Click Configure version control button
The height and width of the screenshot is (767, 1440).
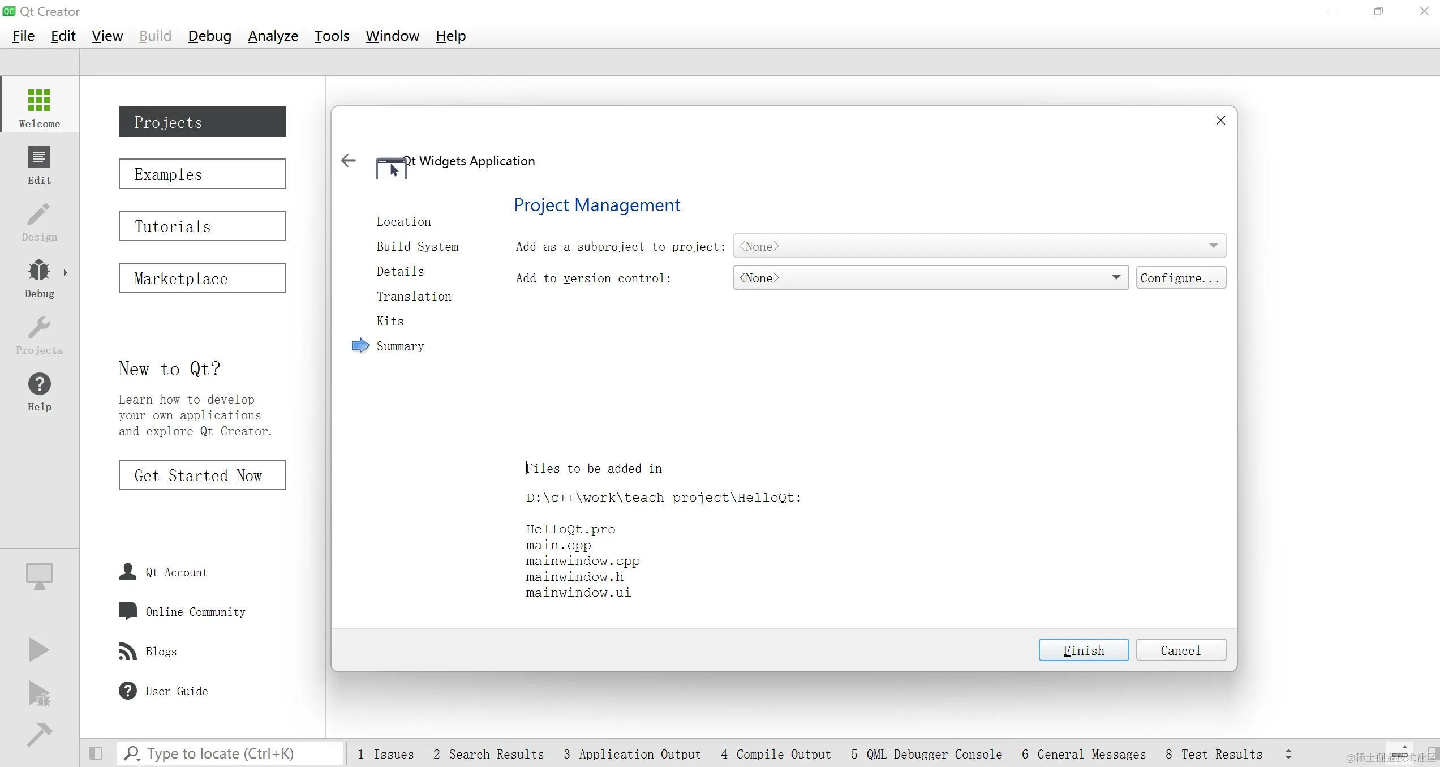[1180, 278]
